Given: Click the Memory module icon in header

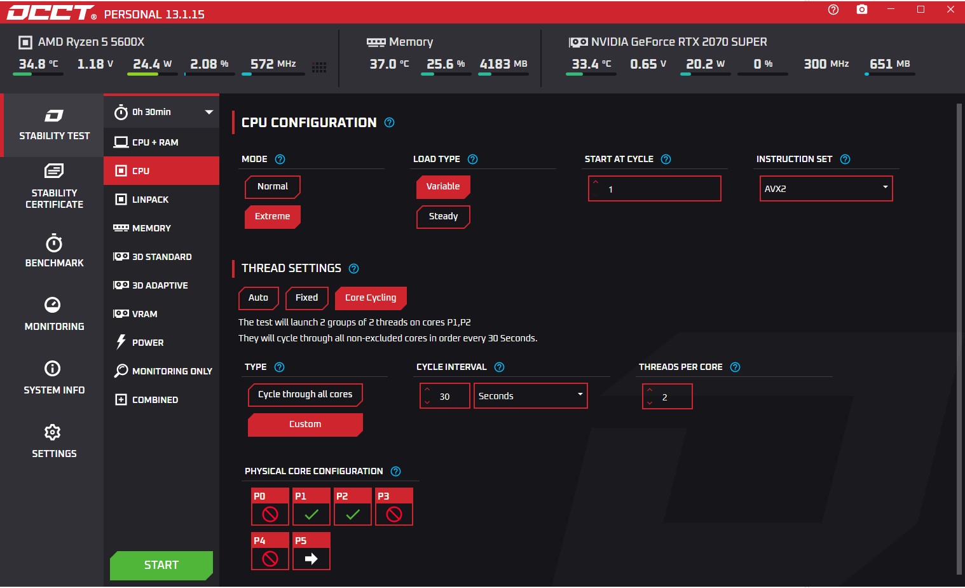Looking at the screenshot, I should [376, 43].
